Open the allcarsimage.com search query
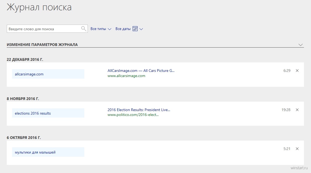The height and width of the screenshot is (173, 311). (48, 74)
